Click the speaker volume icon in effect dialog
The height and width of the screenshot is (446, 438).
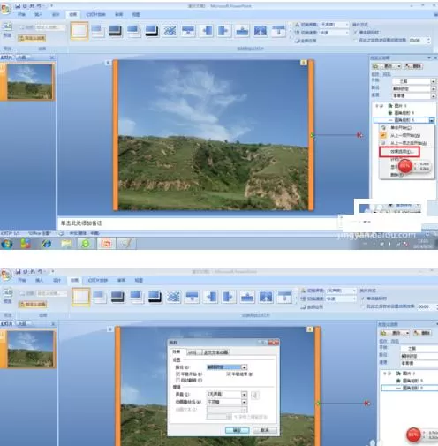255,396
